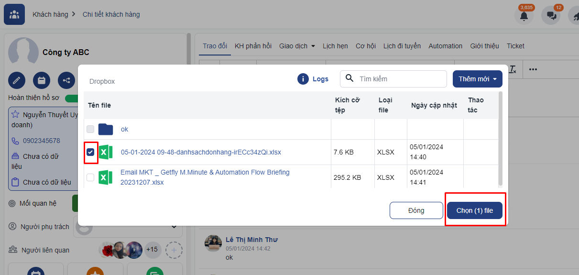Viewport: 579px width, 275px height.
Task: Click the share icon in profile
Action: pyautogui.click(x=66, y=80)
